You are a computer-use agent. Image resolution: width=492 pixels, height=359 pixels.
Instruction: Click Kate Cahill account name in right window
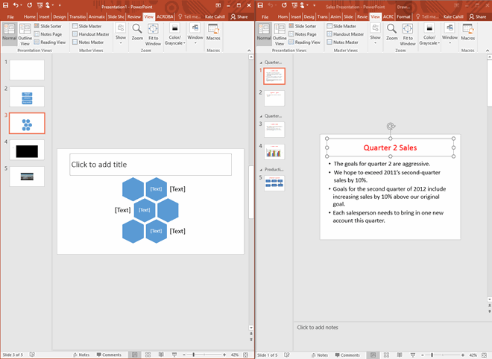[453, 17]
